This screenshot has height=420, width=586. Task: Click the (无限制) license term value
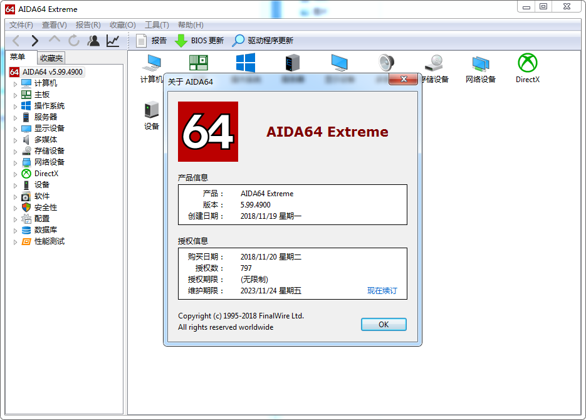[254, 280]
